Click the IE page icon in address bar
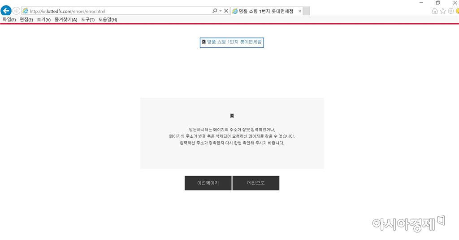The width and height of the screenshot is (459, 240). [26, 11]
